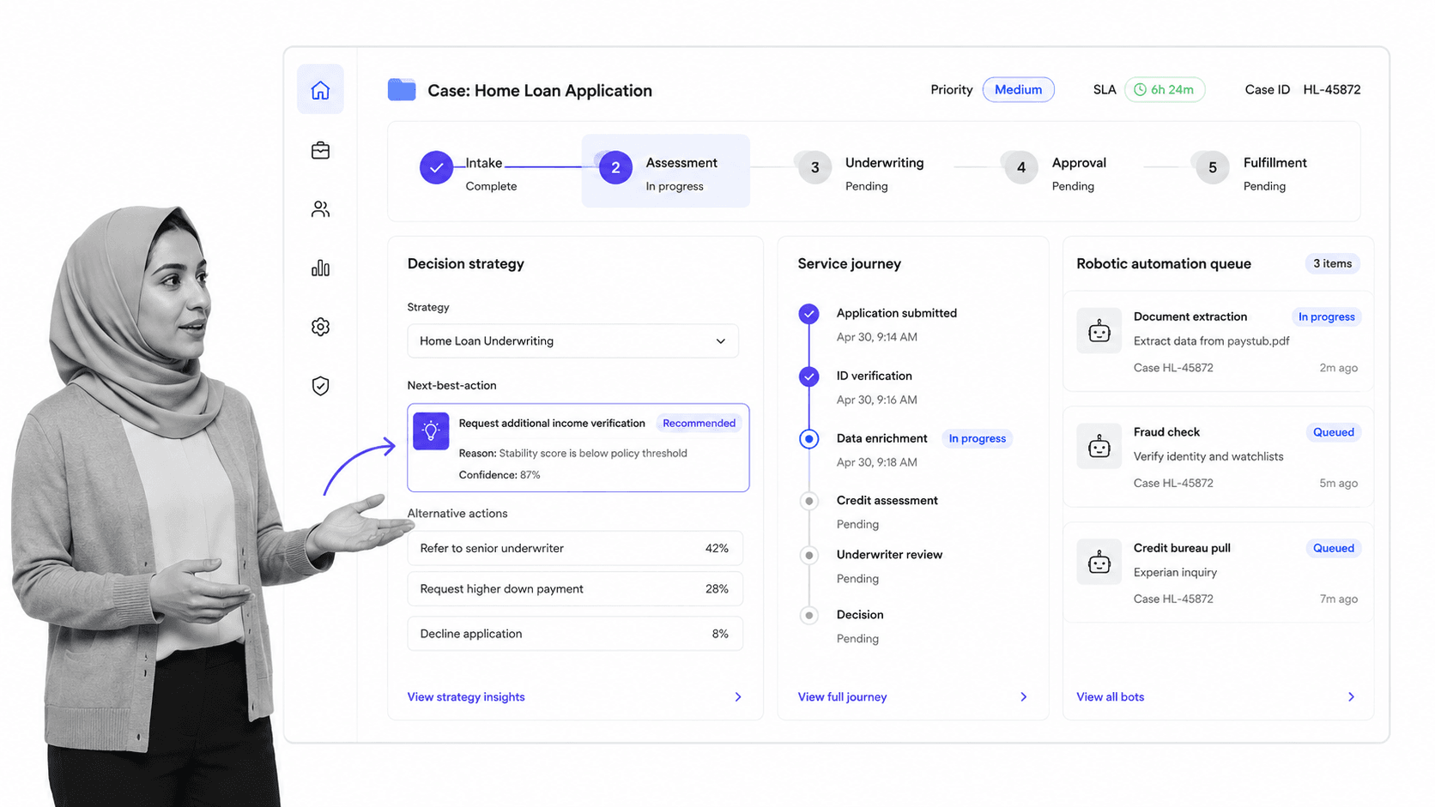Click the Medium priority badge
The height and width of the screenshot is (807, 1435).
tap(1018, 89)
